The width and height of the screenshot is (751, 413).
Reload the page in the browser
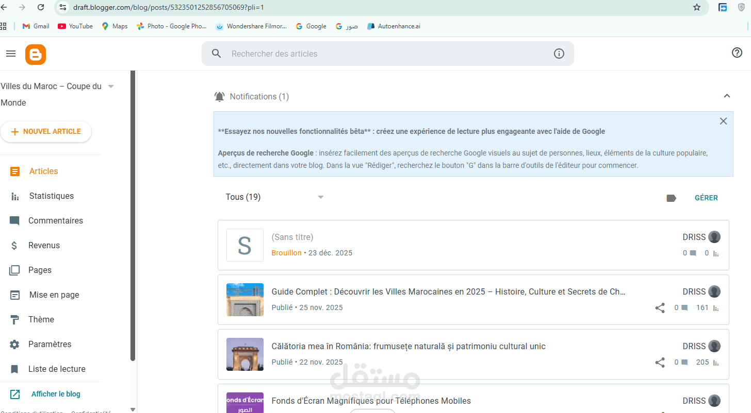click(x=41, y=7)
